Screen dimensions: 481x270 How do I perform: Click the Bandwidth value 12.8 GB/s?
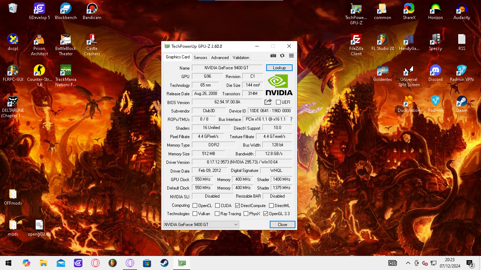tap(274, 154)
